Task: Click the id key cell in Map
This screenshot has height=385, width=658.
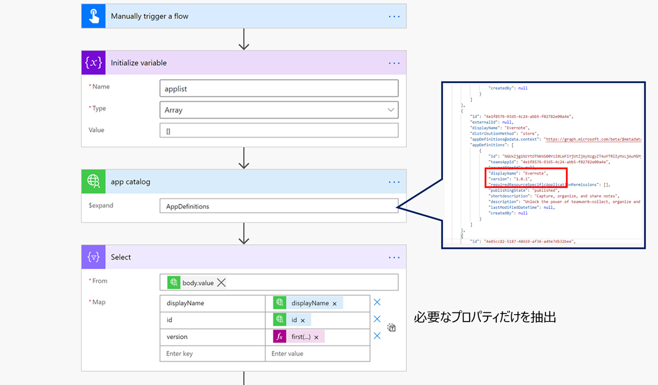Action: point(213,320)
